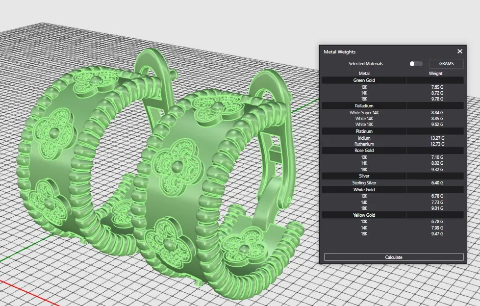Click the Weight column header
This screenshot has height=306, width=480.
435,74
